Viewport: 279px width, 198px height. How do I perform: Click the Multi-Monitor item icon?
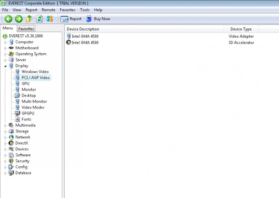click(17, 101)
